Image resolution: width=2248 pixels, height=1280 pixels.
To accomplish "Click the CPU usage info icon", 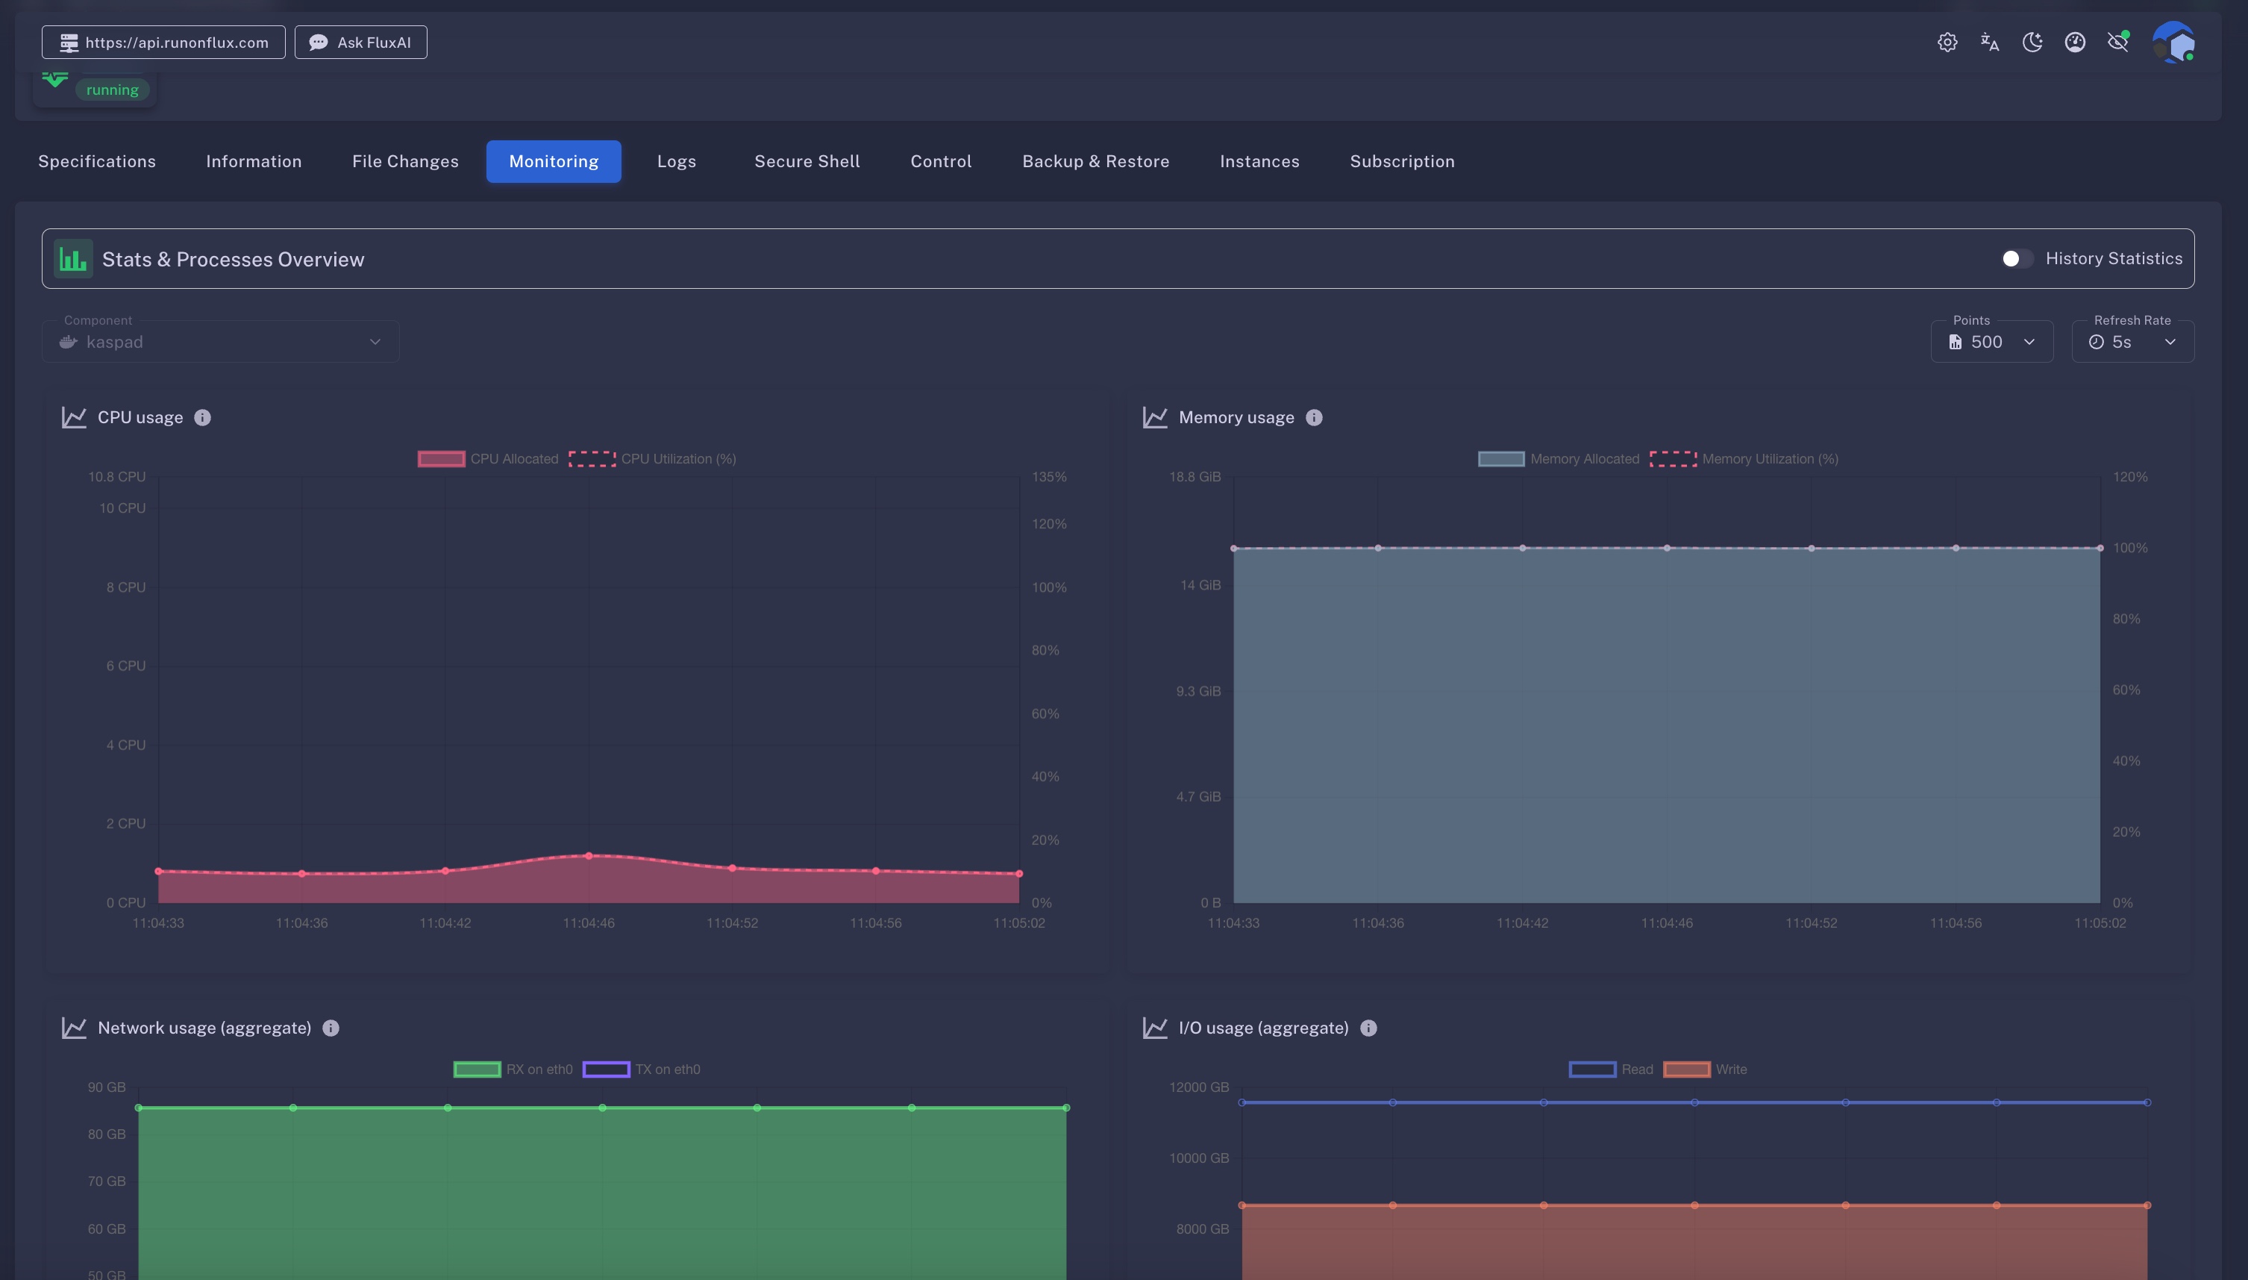I will 202,417.
